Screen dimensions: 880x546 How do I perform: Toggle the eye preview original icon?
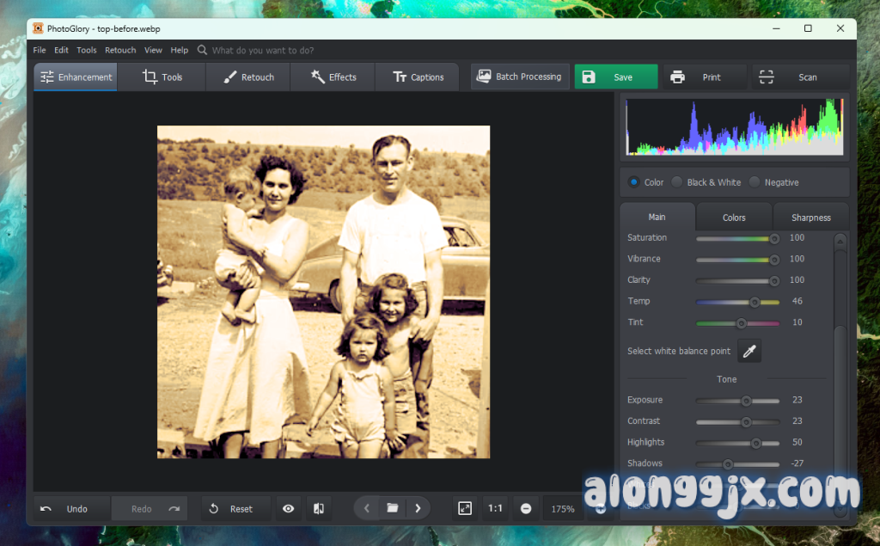click(288, 509)
